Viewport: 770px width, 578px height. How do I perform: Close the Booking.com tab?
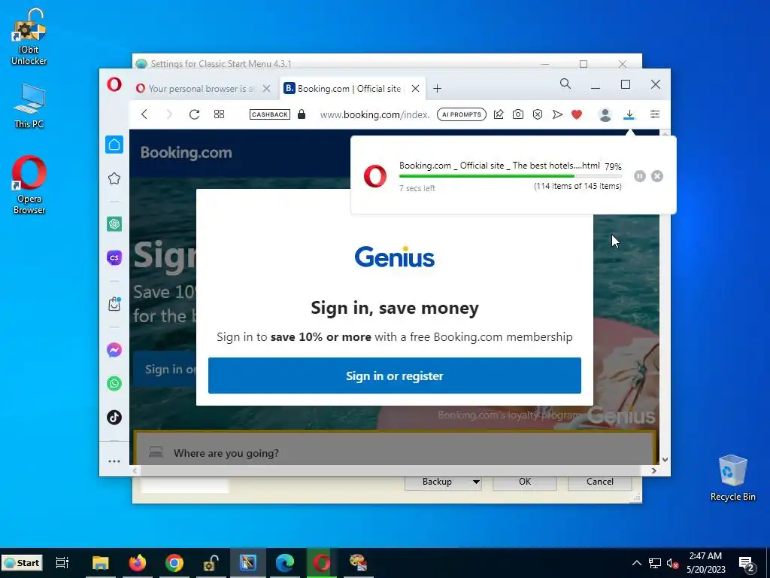point(415,89)
